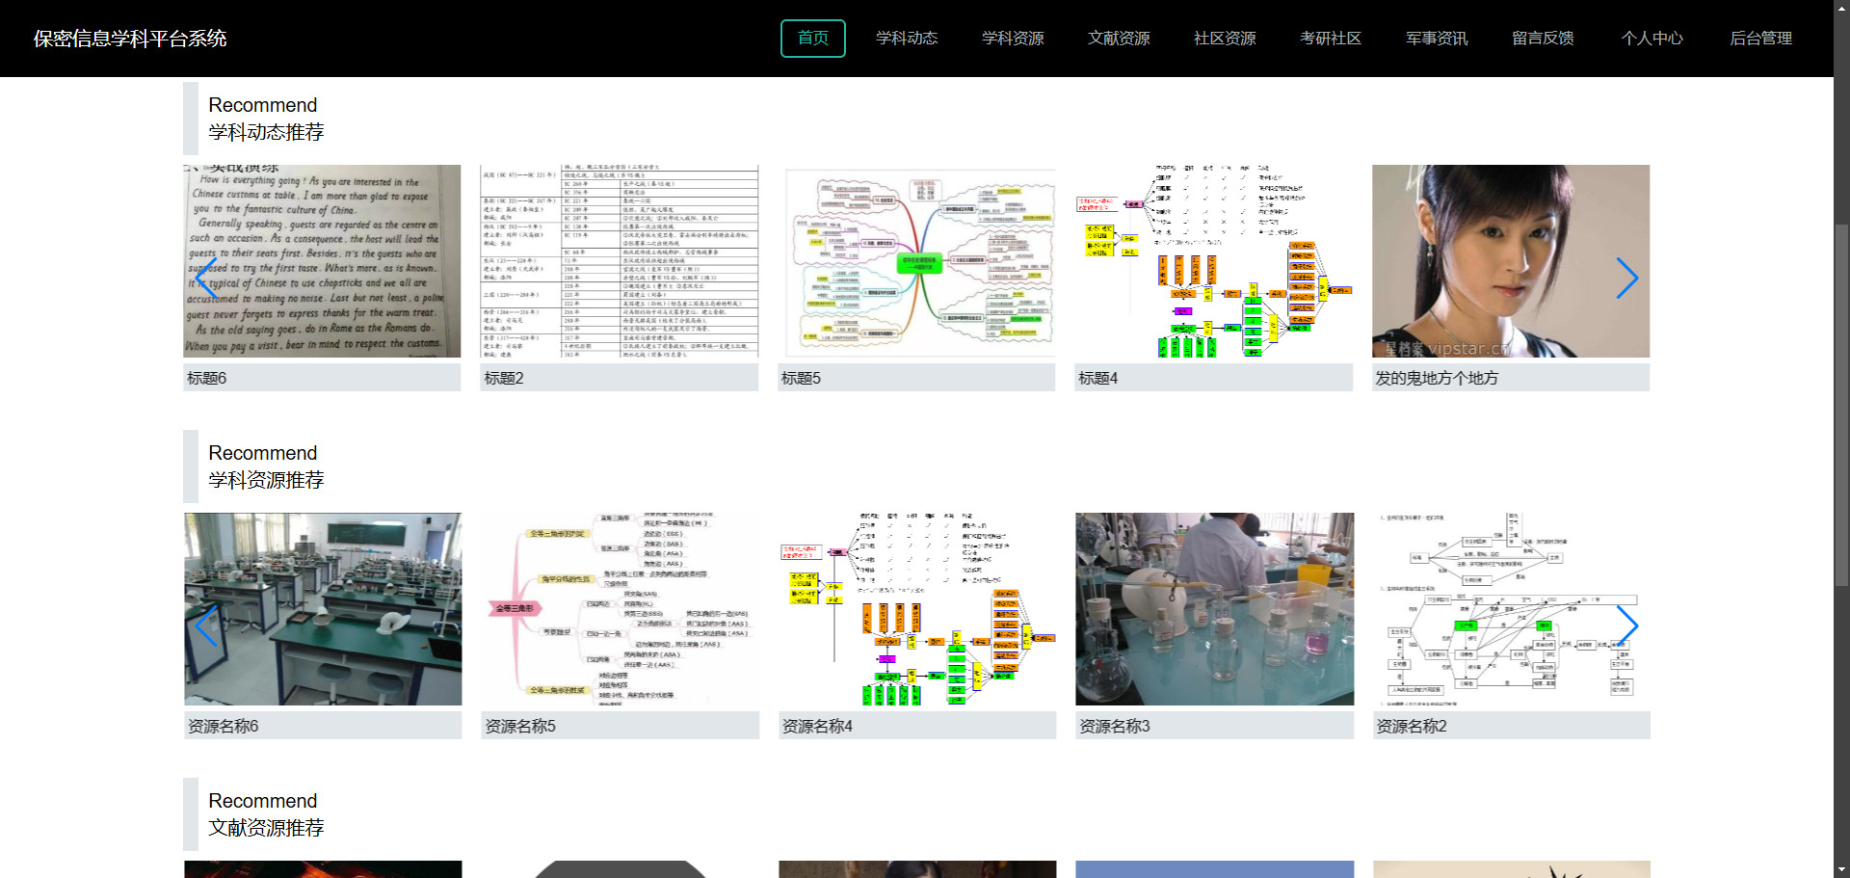Click the previous arrow in 学科动态推荐 carousel

pyautogui.click(x=205, y=279)
